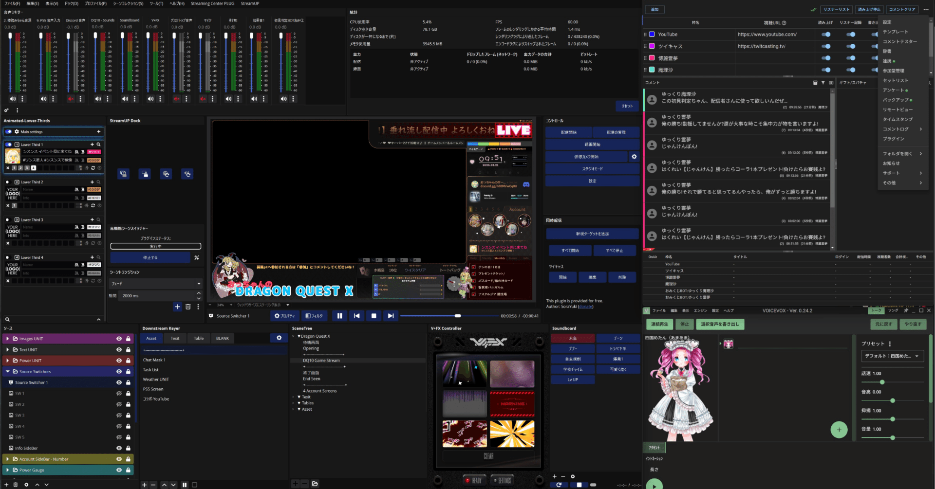The width and height of the screenshot is (935, 489).
Task: Hide the Images UNIT source group
Action: [x=119, y=339]
